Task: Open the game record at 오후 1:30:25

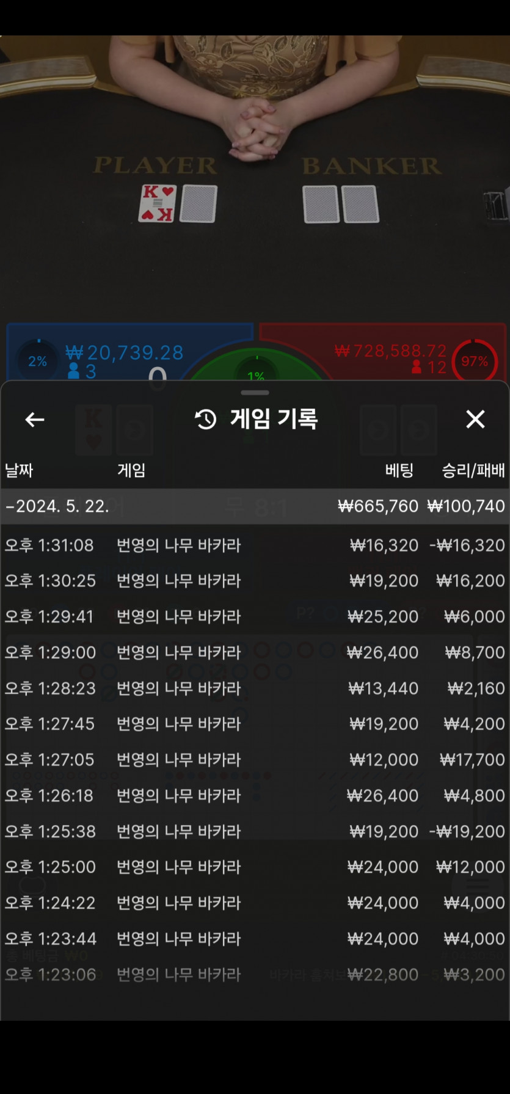Action: click(255, 580)
